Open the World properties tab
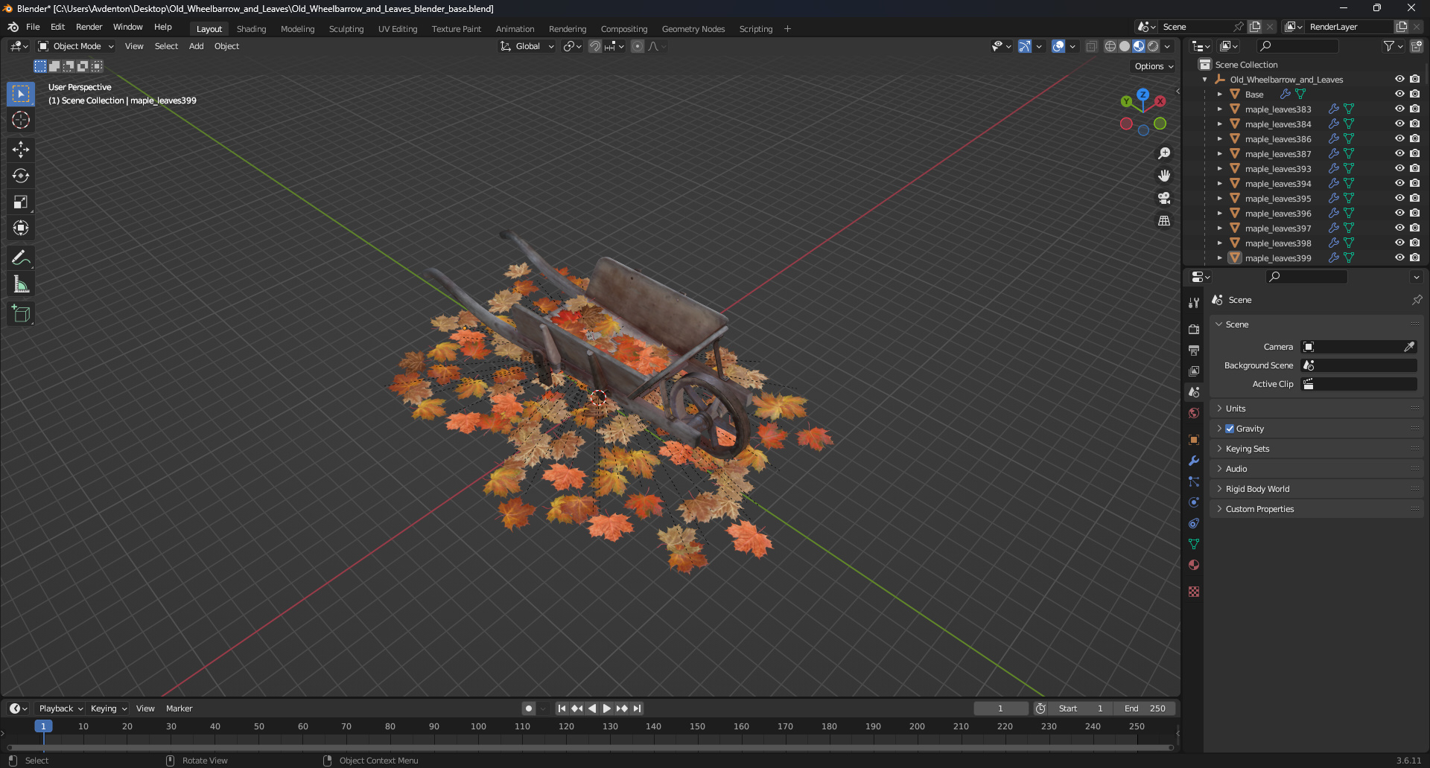The image size is (1430, 768). coord(1194,413)
